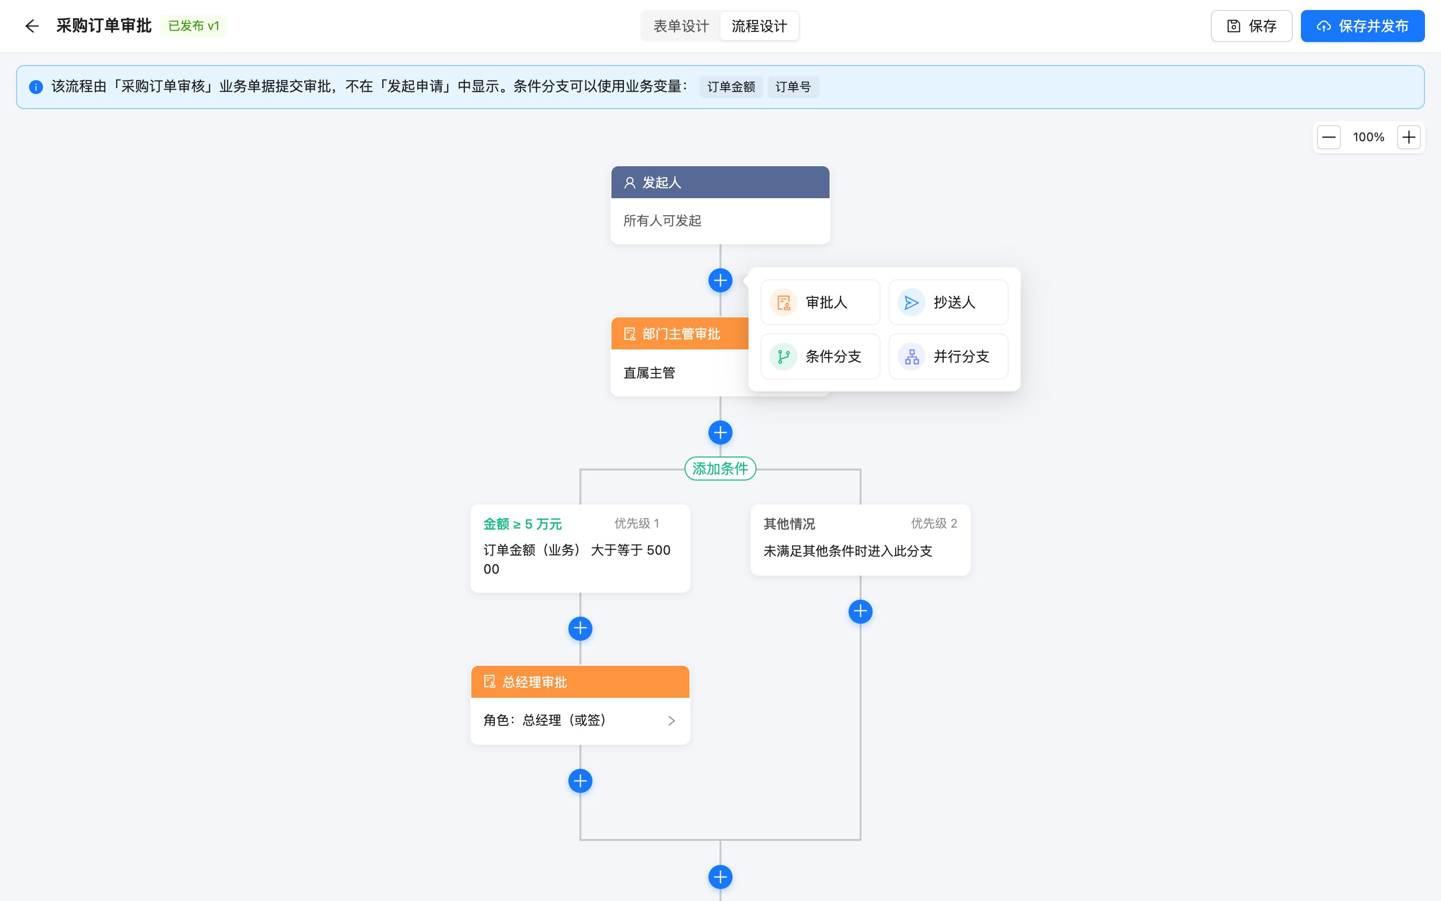Image resolution: width=1441 pixels, height=901 pixels.
Task: Click 优先级 1 label
Action: [636, 523]
